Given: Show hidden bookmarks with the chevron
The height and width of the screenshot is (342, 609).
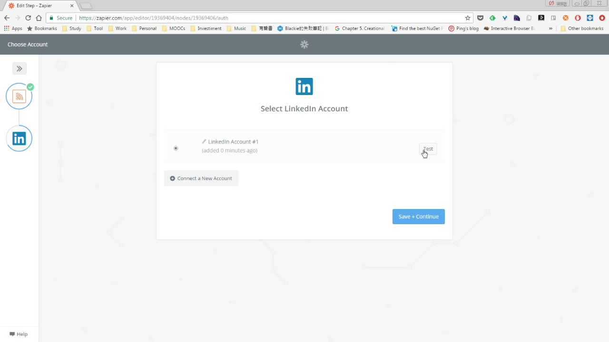Looking at the screenshot, I should pos(550,28).
